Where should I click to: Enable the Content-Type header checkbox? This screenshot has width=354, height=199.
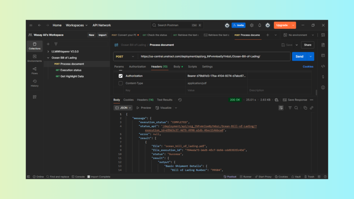121,83
